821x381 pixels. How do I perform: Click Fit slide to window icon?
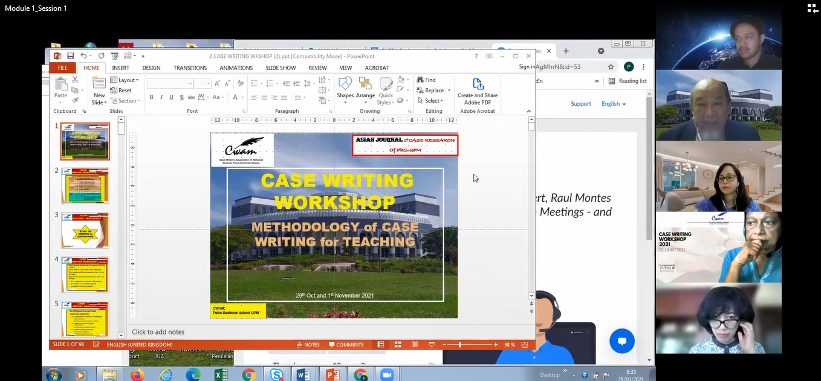[x=524, y=345]
